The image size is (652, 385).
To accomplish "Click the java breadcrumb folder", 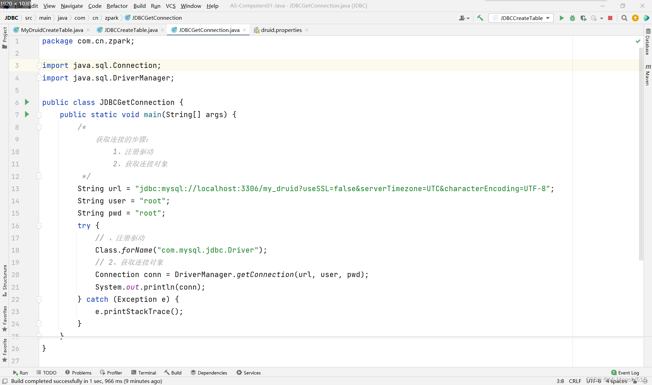I will [x=62, y=18].
